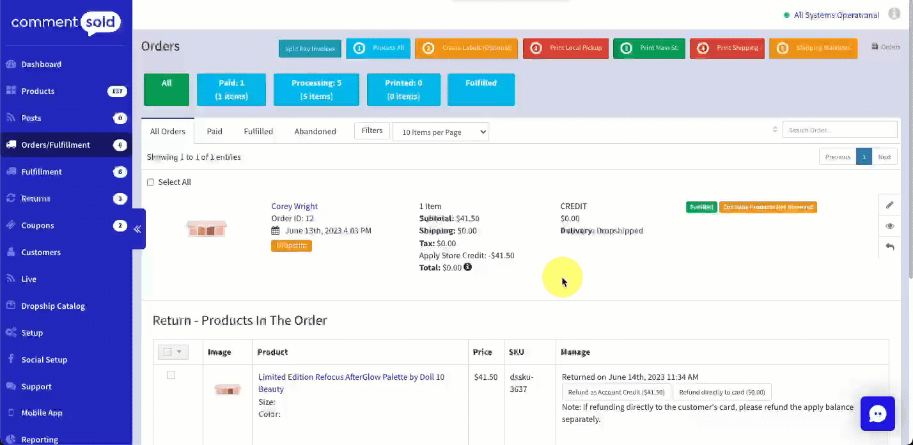Open the user profile avatar icon

tap(894, 15)
